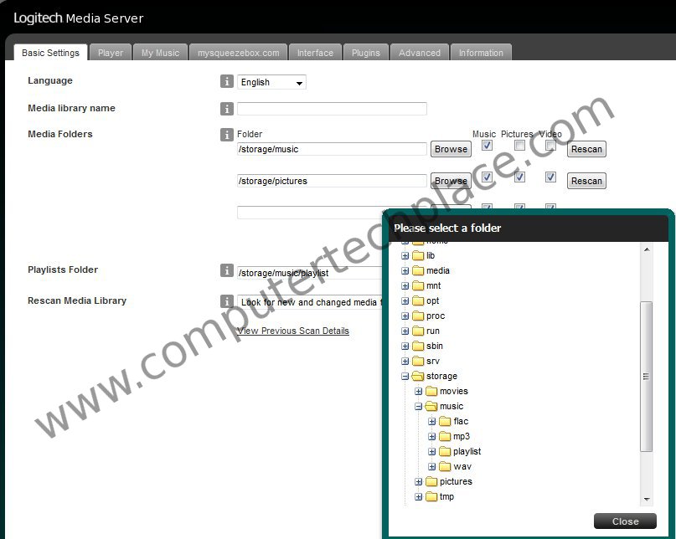
Task: Select the movies folder icon
Action: (x=431, y=391)
